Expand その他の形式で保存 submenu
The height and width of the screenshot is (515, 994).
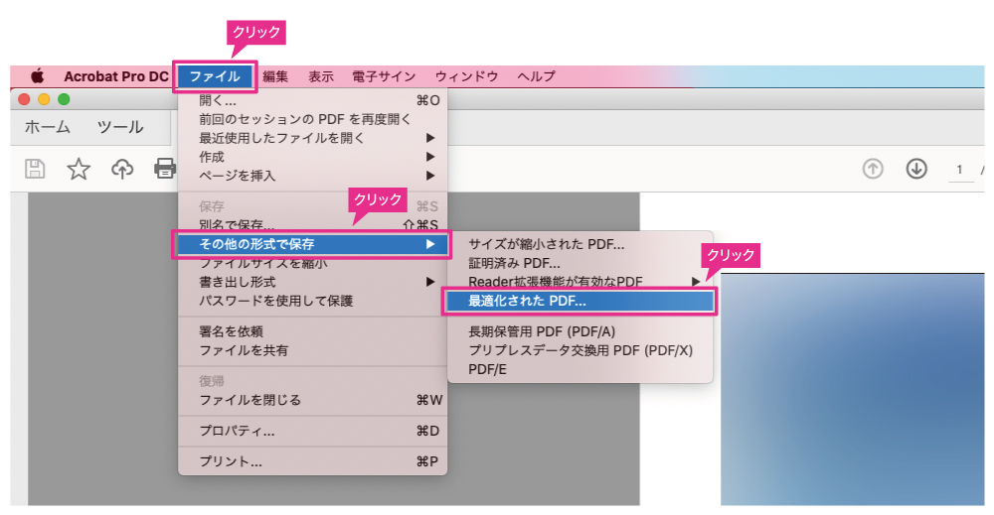coord(312,244)
